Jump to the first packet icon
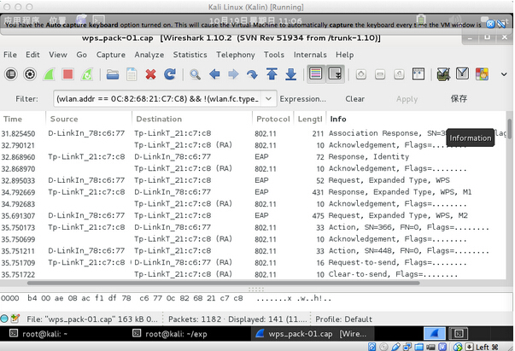 tap(272, 74)
